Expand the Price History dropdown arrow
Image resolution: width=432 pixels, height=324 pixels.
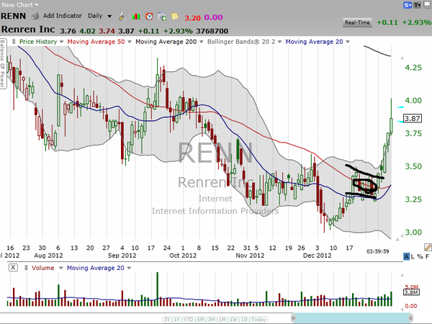61,42
